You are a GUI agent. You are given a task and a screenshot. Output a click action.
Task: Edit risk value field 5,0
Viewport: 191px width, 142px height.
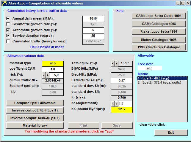point(56,75)
